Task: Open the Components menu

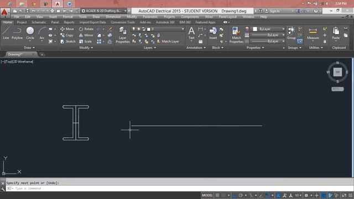Action: click(x=190, y=17)
